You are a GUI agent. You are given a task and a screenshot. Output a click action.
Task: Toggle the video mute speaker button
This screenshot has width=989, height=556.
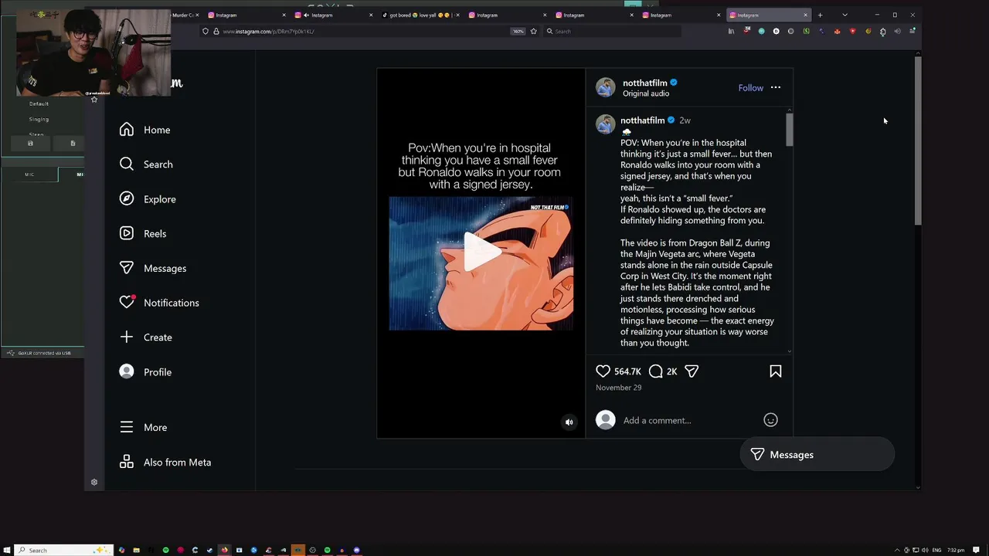pos(569,422)
